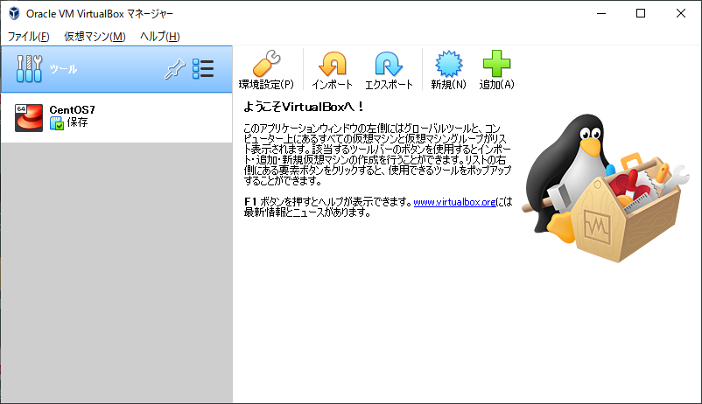Viewport: 702px width, 404px height.
Task: Click the インポート import appliance icon
Action: point(333,64)
